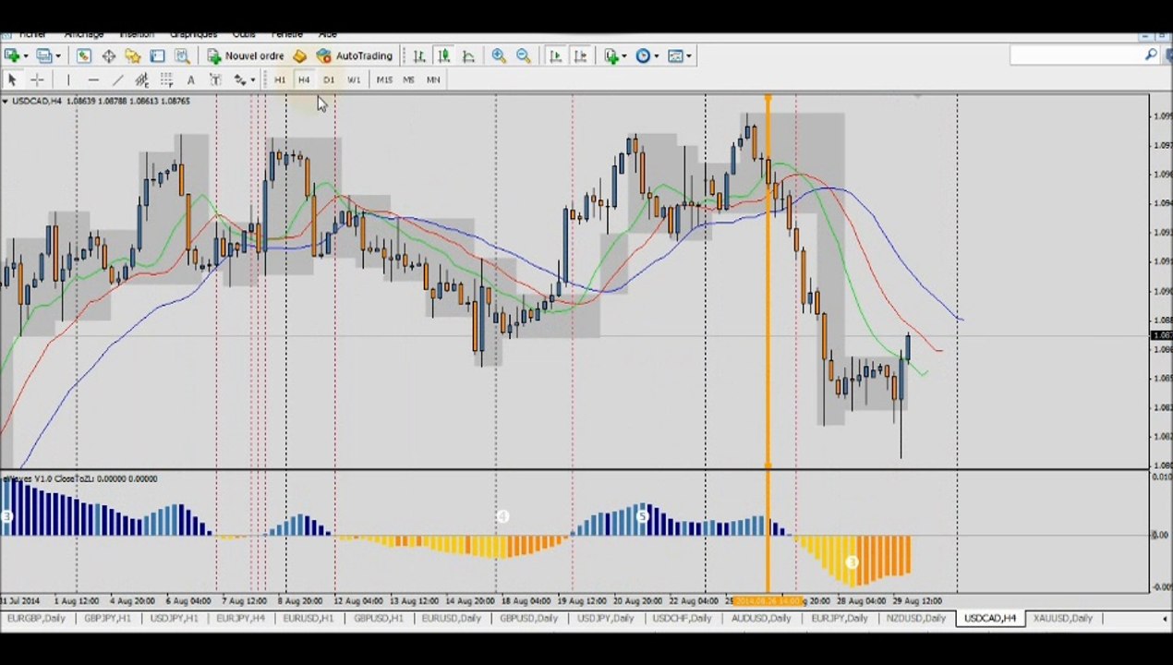The image size is (1173, 665).
Task: Switch to NZDUSD,Daily chart tab
Action: (x=914, y=618)
